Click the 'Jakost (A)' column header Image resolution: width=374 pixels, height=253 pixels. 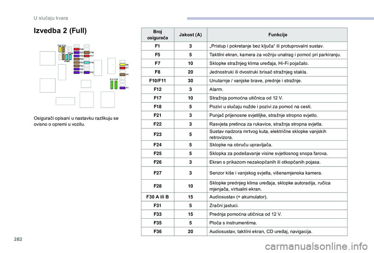(191, 35)
